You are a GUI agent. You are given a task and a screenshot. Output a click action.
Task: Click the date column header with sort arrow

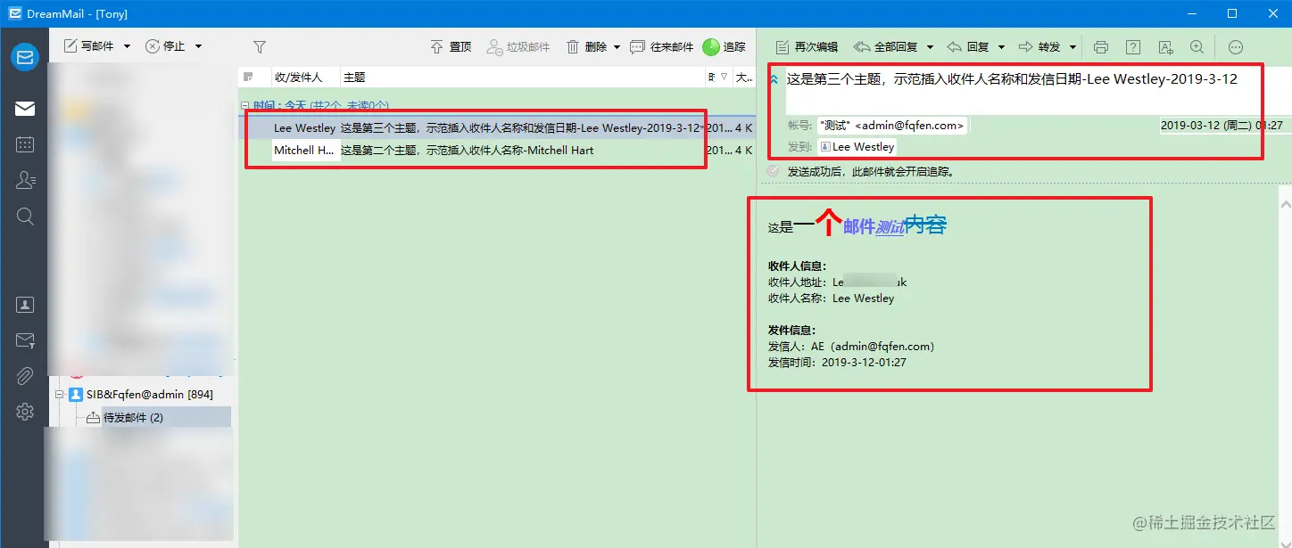[x=718, y=78]
